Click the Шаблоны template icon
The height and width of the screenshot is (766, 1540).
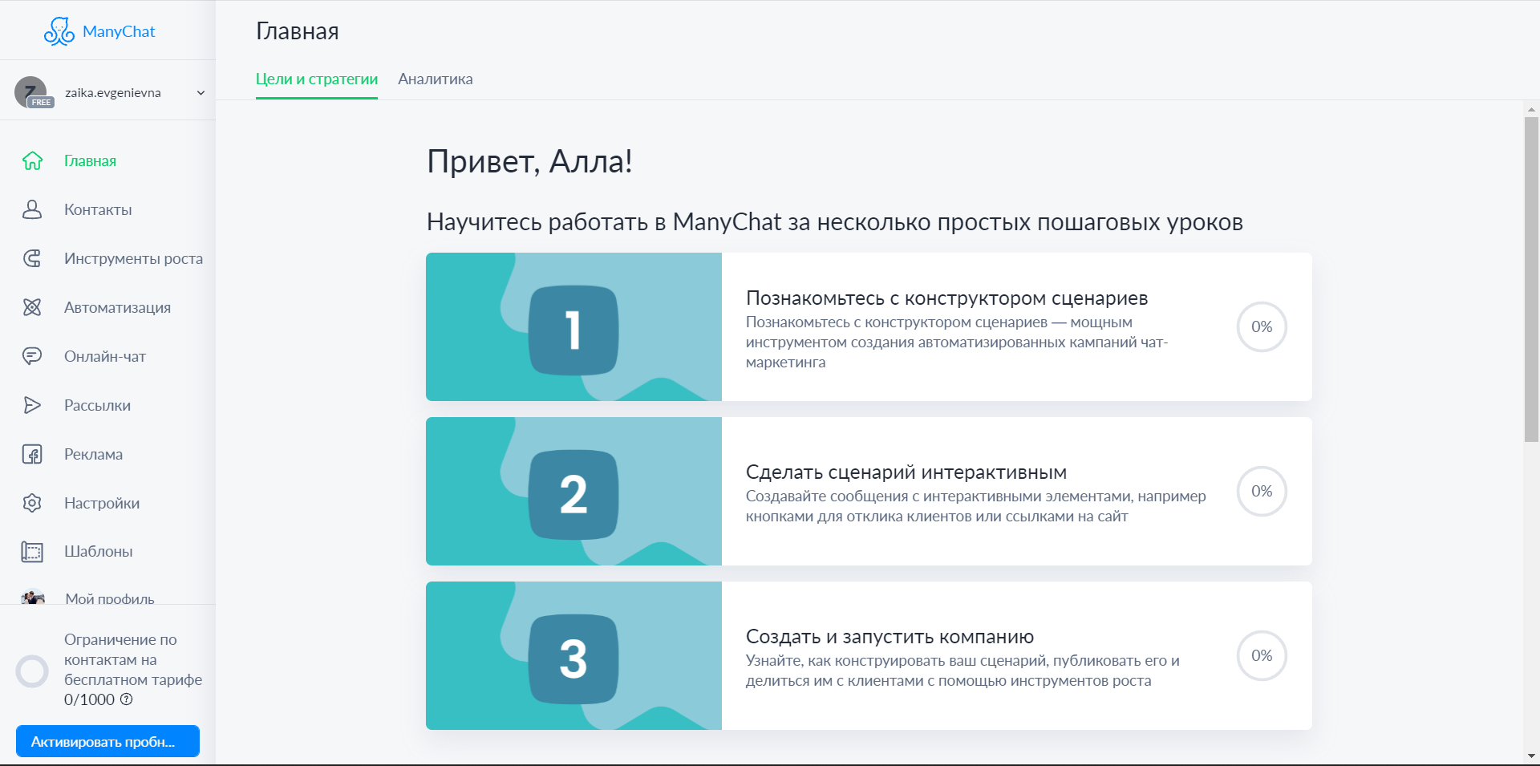point(32,552)
